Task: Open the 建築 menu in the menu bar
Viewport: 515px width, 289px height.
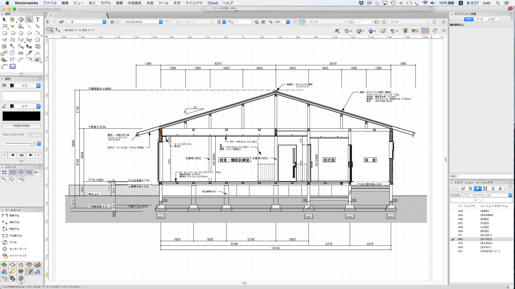Action: [119, 3]
